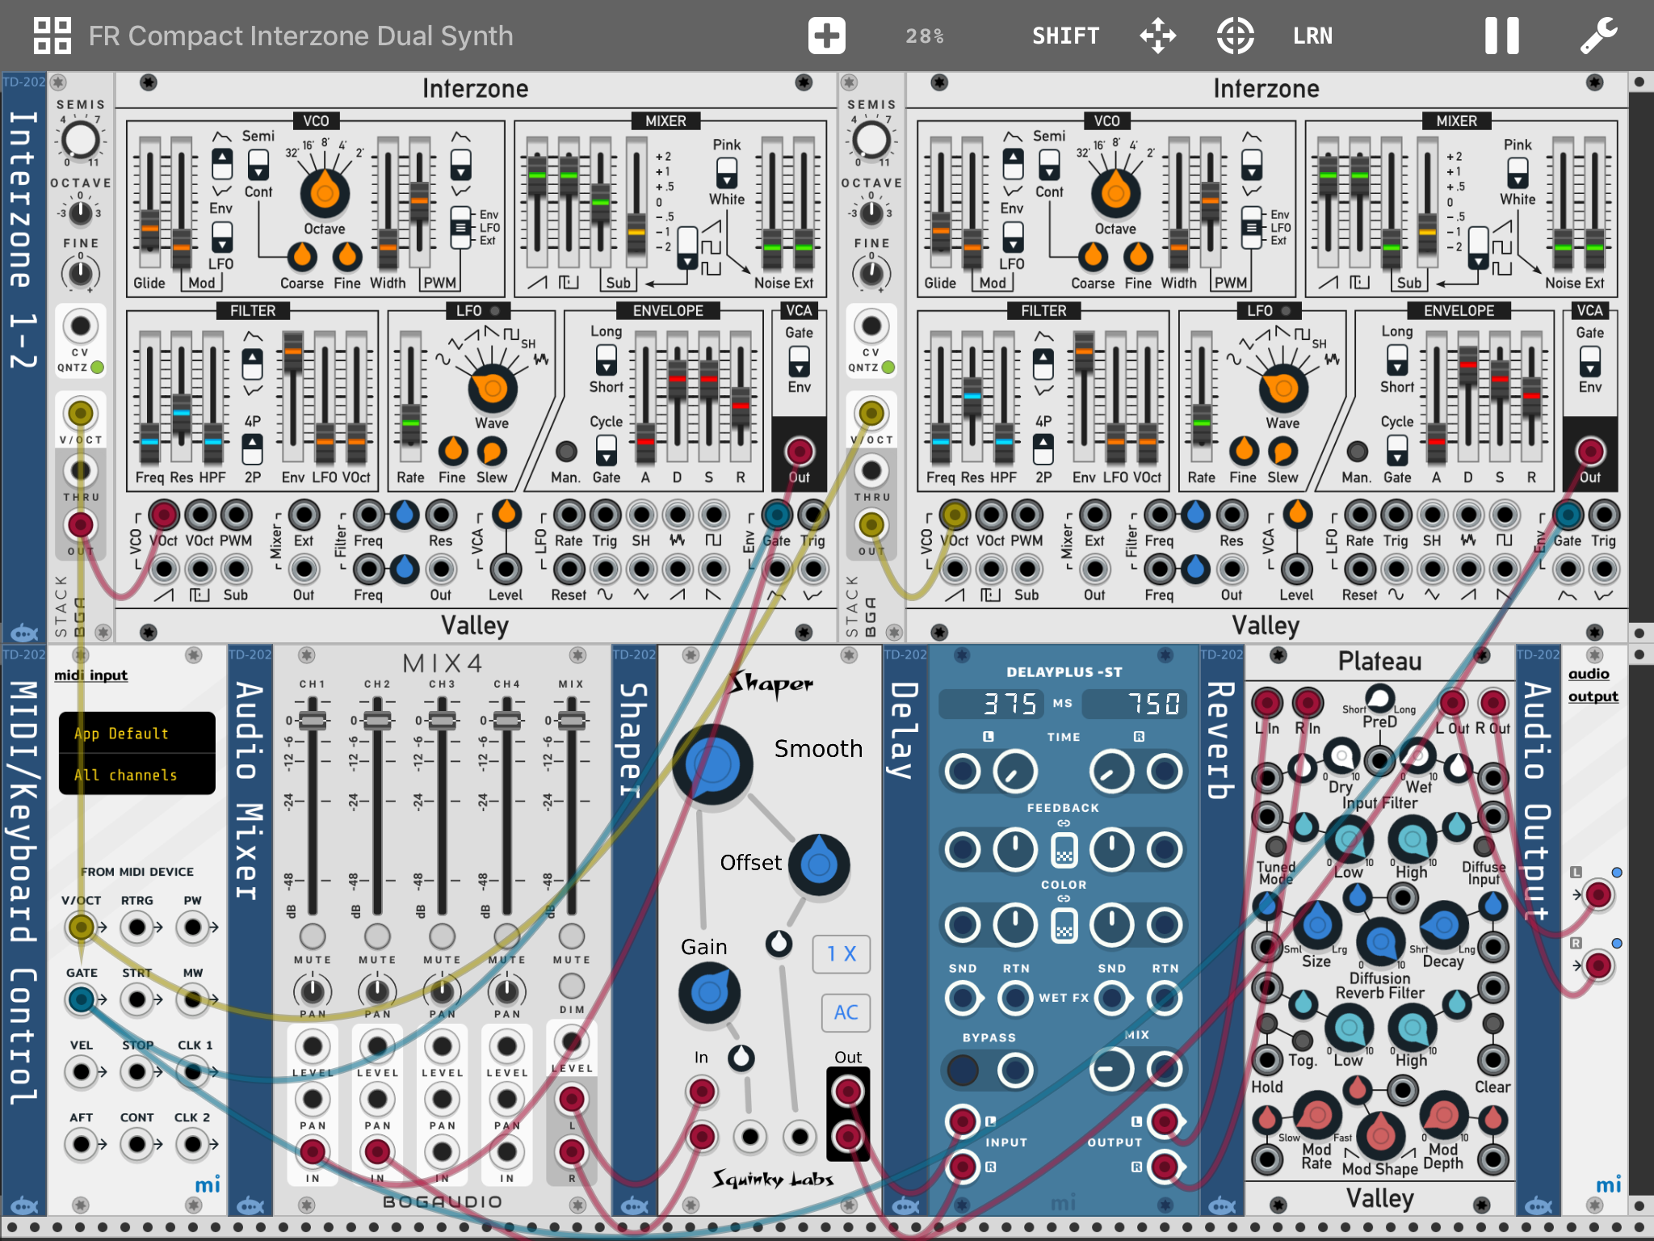Click the 1X oversampling button on Shaper
This screenshot has height=1241, width=1654.
click(842, 954)
